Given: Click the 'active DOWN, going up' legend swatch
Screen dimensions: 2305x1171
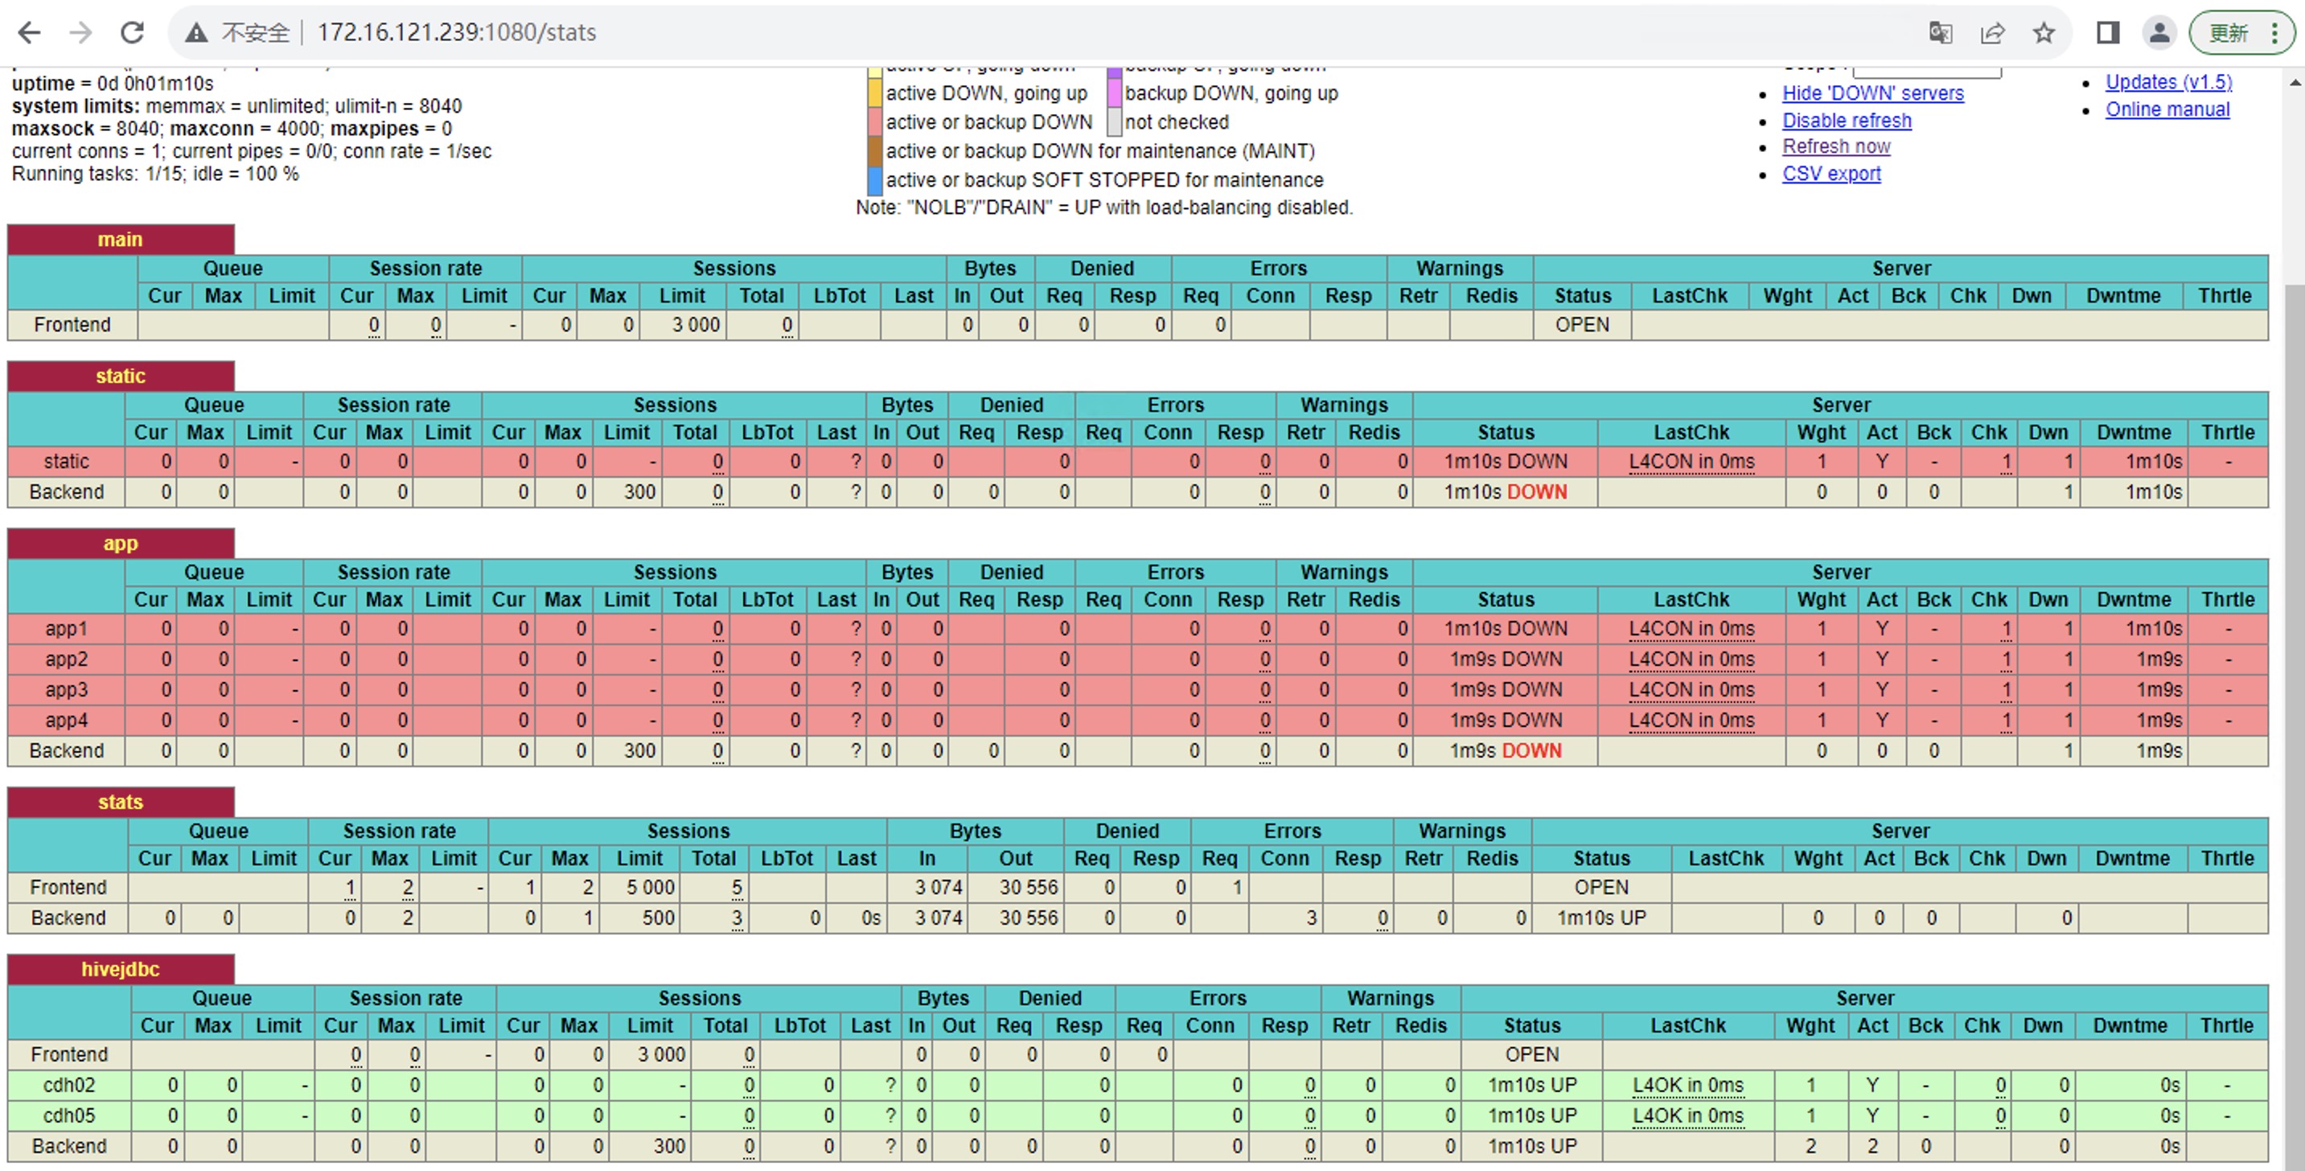Looking at the screenshot, I should [x=875, y=93].
